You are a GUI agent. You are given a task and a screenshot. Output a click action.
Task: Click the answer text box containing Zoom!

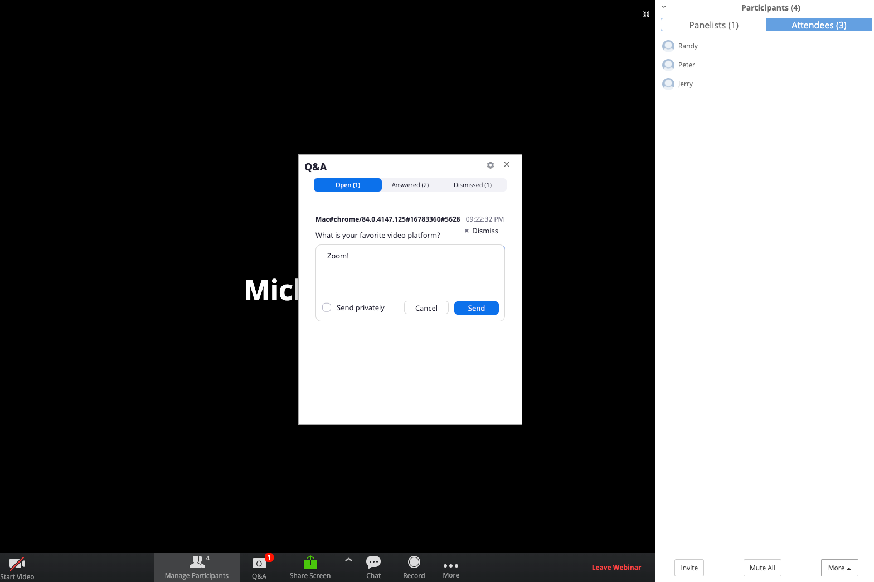(410, 271)
